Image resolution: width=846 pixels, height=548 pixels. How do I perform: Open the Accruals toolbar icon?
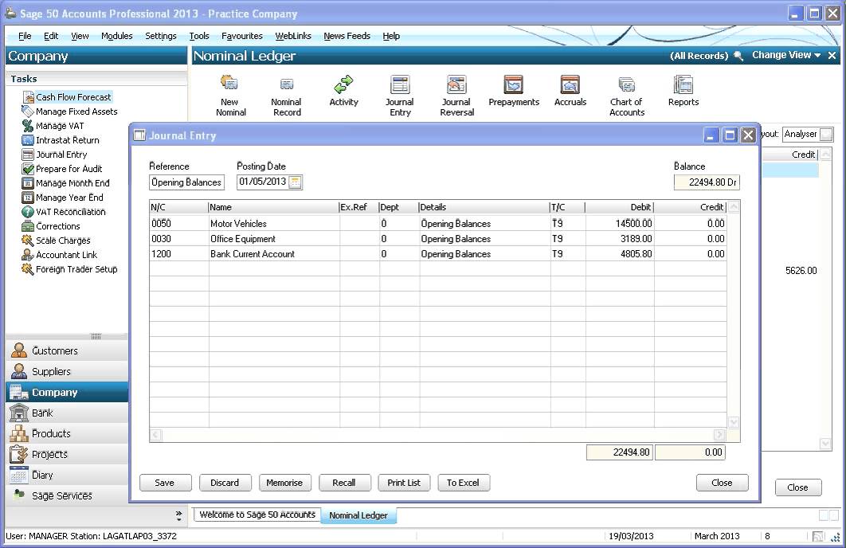pyautogui.click(x=570, y=91)
